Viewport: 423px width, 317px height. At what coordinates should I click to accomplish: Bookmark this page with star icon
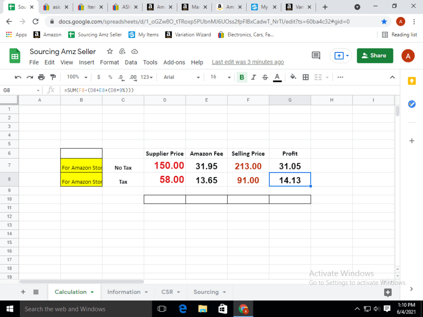pos(384,22)
